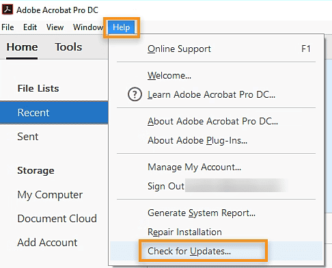Choose Online Support from the Help menu
The height and width of the screenshot is (268, 332).
click(217, 49)
